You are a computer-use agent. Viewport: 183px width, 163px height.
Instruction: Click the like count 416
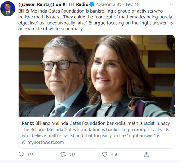click(x=114, y=155)
